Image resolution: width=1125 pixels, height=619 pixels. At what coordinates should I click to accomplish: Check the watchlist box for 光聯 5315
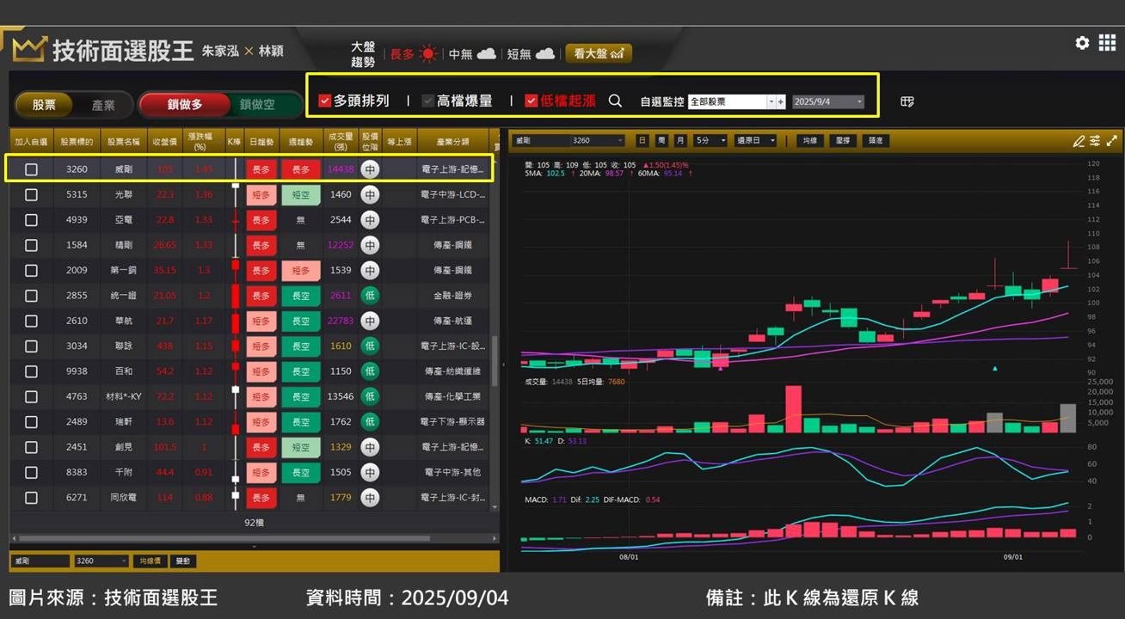(x=31, y=195)
